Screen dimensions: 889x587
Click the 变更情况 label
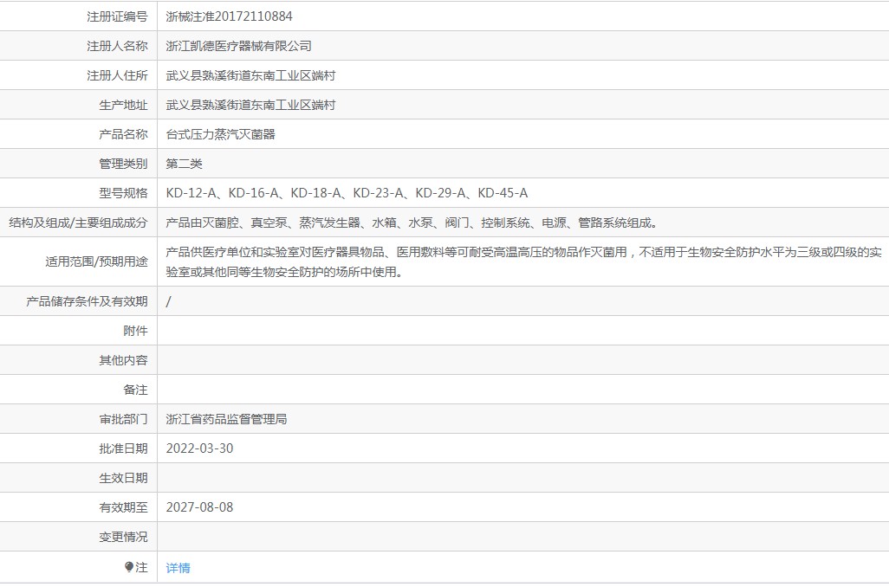click(x=124, y=537)
